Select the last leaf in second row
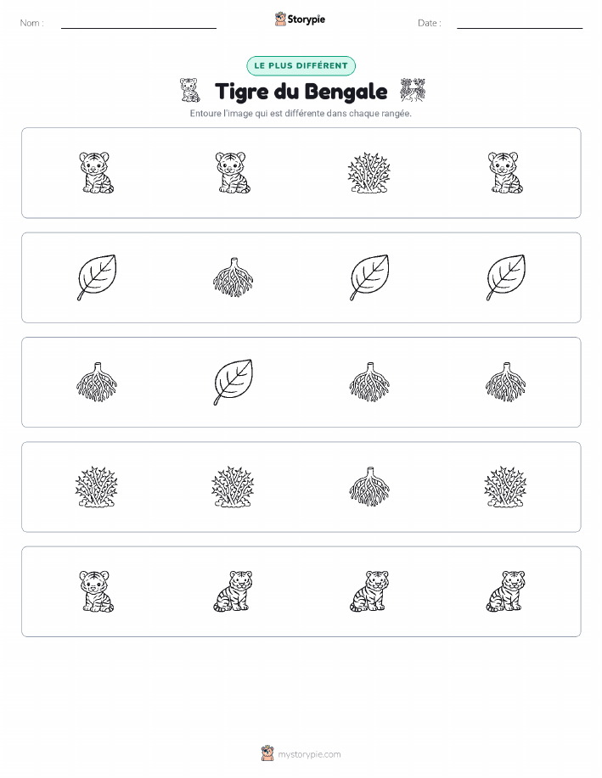The width and height of the screenshot is (602, 778). (x=505, y=277)
